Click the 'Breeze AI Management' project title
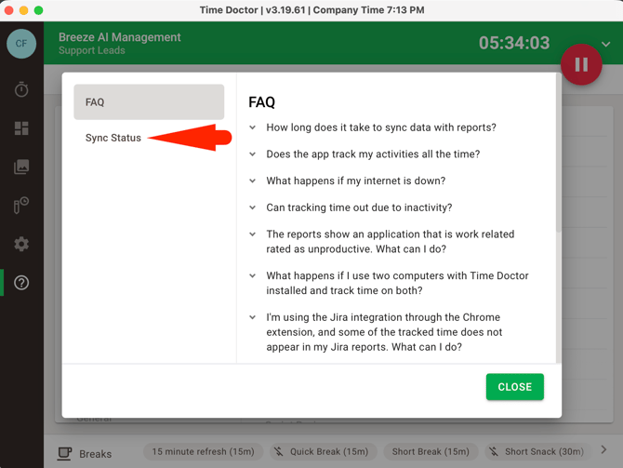Image resolution: width=623 pixels, height=468 pixels. pos(120,37)
